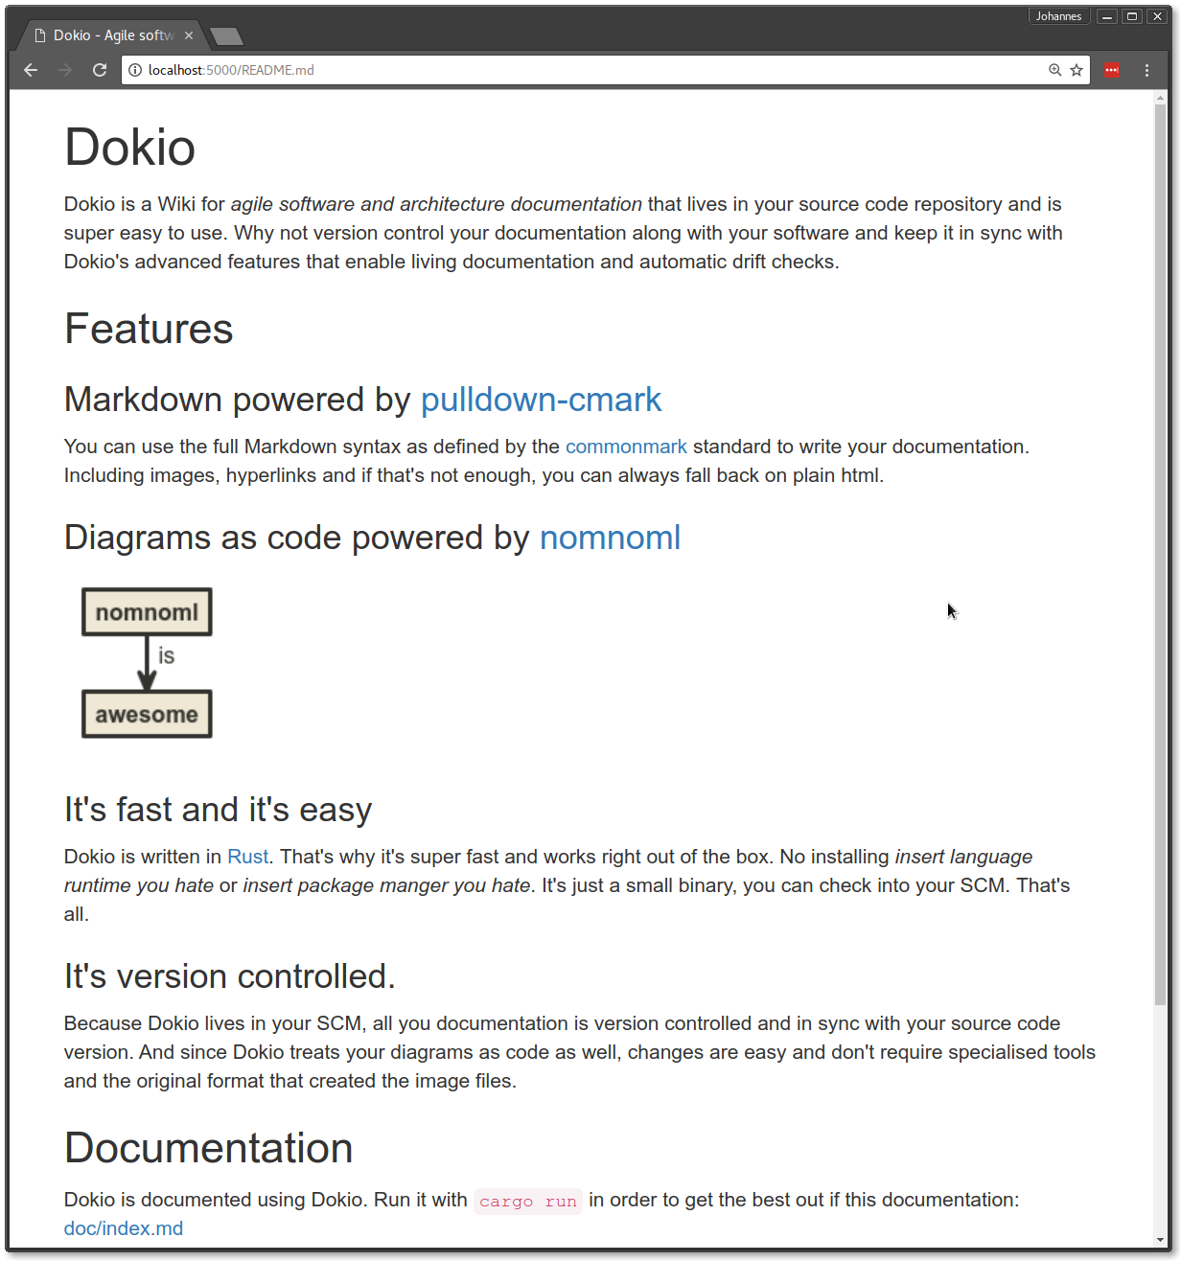The width and height of the screenshot is (1181, 1261).
Task: Minimize the browser window
Action: (1107, 16)
